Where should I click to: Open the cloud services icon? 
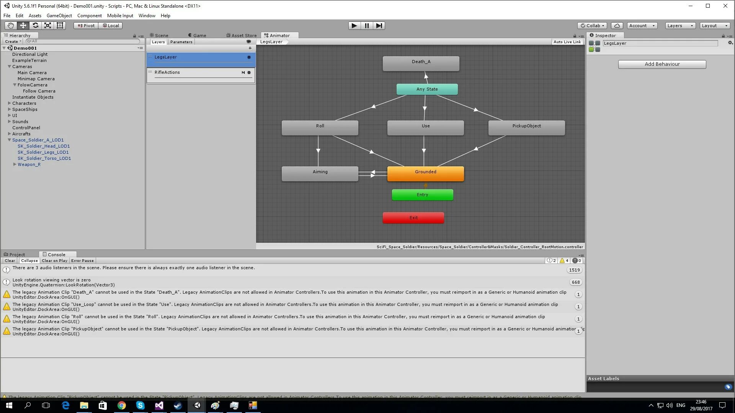click(x=617, y=26)
